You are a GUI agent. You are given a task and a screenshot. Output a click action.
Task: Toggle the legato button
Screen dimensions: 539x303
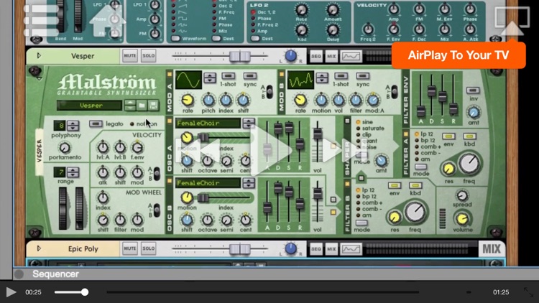click(96, 123)
